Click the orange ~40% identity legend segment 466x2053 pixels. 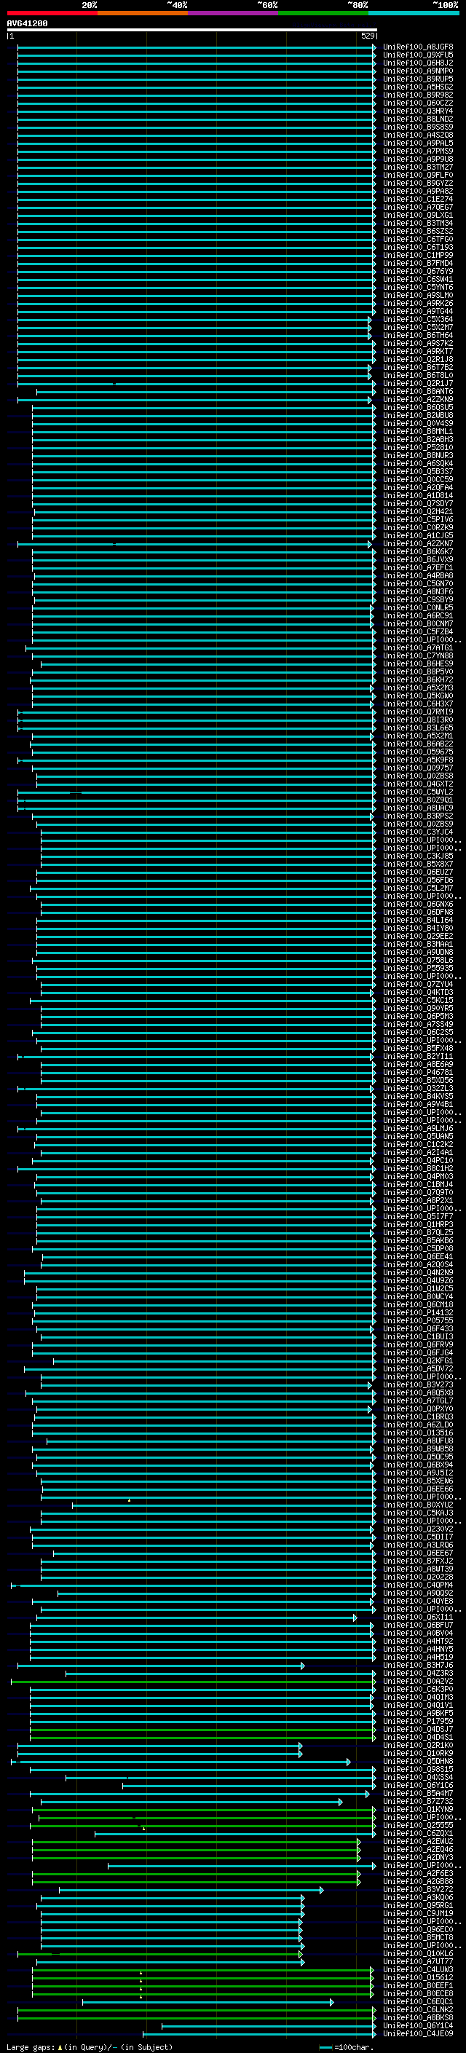click(143, 13)
